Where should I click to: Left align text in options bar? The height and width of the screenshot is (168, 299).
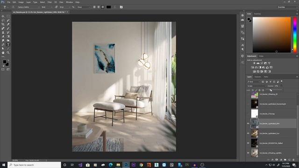(x=94, y=7)
